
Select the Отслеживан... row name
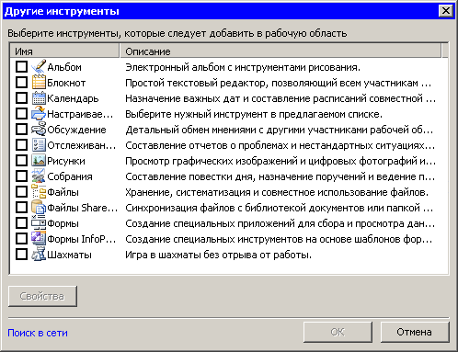click(x=82, y=145)
